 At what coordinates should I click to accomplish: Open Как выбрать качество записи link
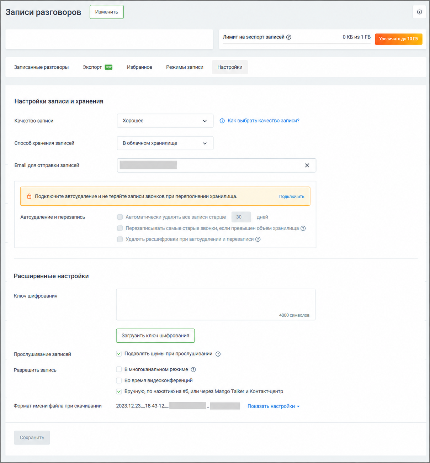point(263,121)
